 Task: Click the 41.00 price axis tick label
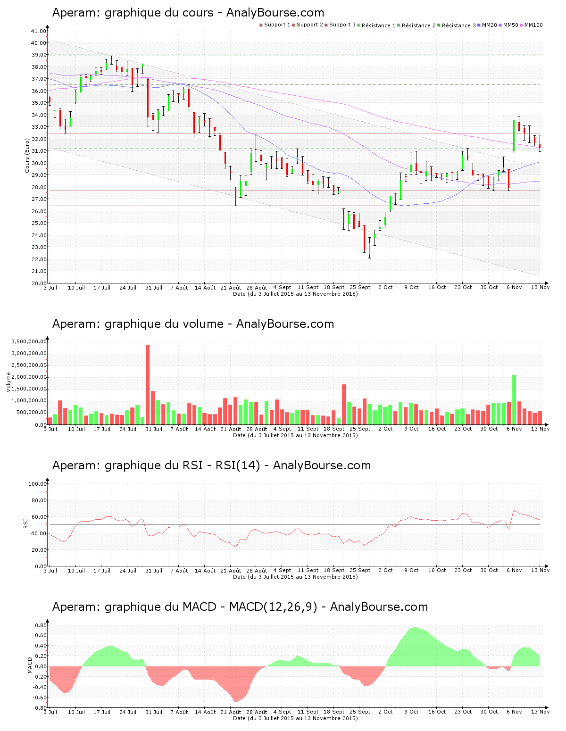[x=39, y=31]
